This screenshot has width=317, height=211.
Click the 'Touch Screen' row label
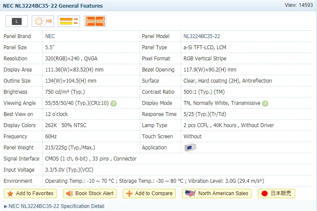tap(157, 137)
